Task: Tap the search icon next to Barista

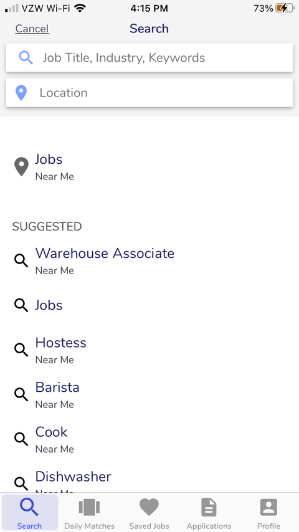Action: pyautogui.click(x=21, y=394)
